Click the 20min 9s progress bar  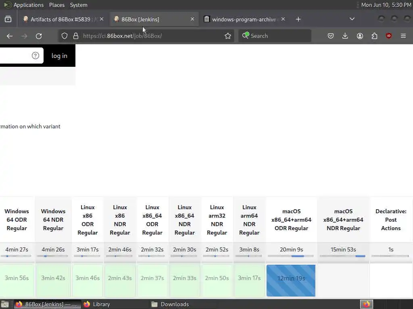pos(291,256)
